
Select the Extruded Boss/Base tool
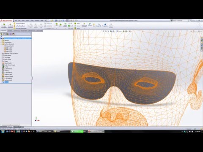(x=4, y=25)
